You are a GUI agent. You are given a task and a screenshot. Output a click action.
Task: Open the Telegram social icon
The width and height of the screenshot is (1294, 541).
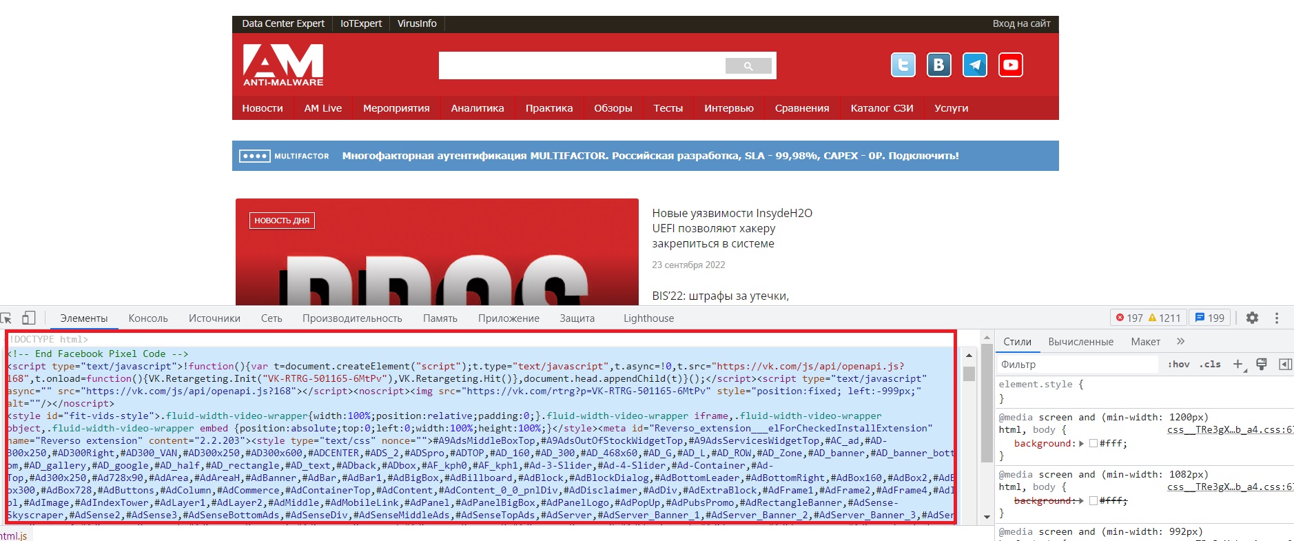coord(974,65)
